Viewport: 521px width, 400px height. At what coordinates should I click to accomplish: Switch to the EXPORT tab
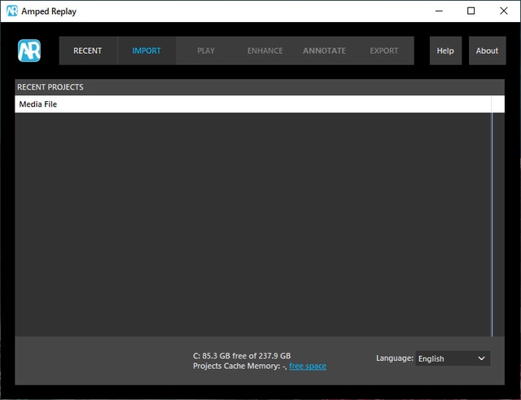384,51
